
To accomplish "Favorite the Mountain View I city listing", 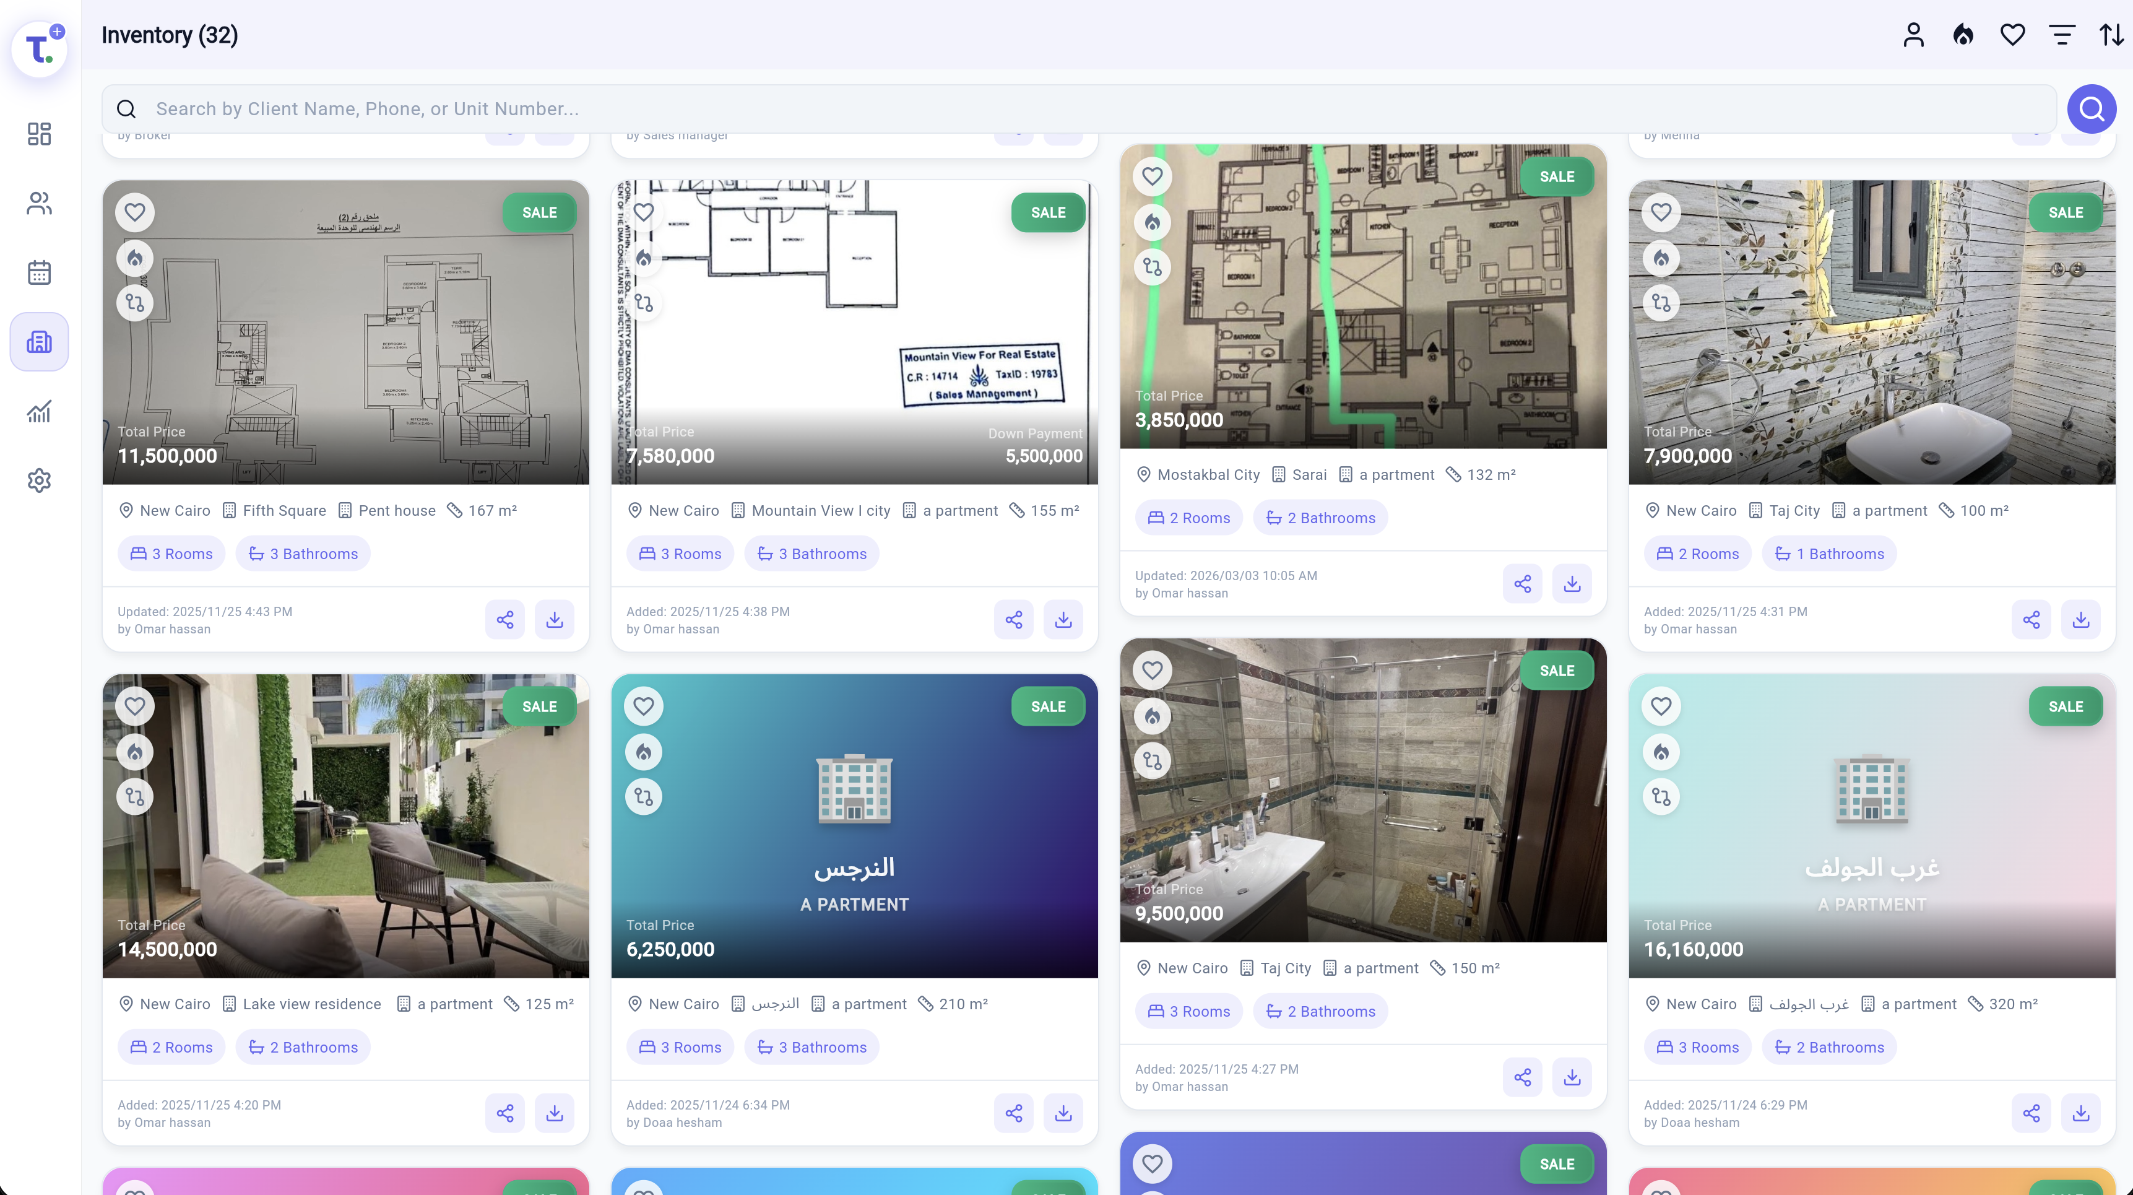I will coord(643,212).
